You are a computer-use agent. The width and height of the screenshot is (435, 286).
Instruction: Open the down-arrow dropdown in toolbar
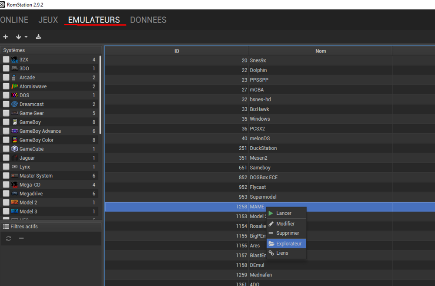21,37
